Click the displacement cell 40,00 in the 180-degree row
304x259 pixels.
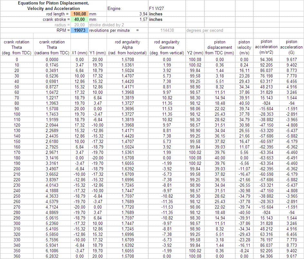pos(220,158)
